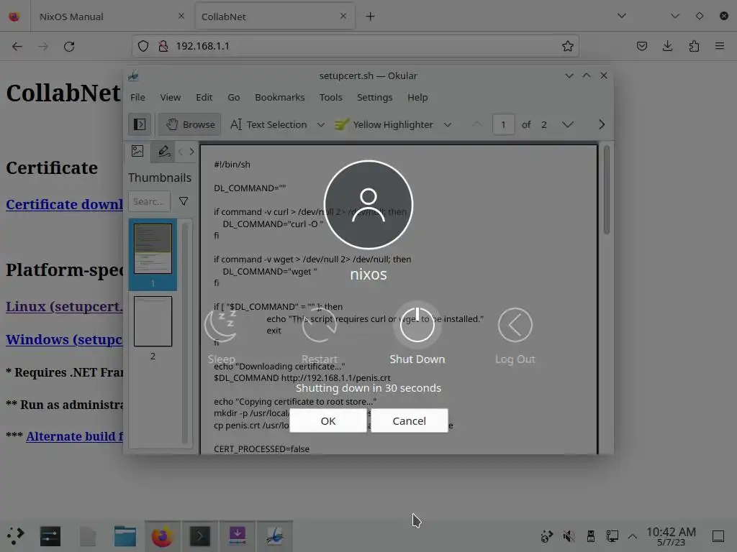The height and width of the screenshot is (552, 737).
Task: Open Okular's Edit menu
Action: [204, 97]
